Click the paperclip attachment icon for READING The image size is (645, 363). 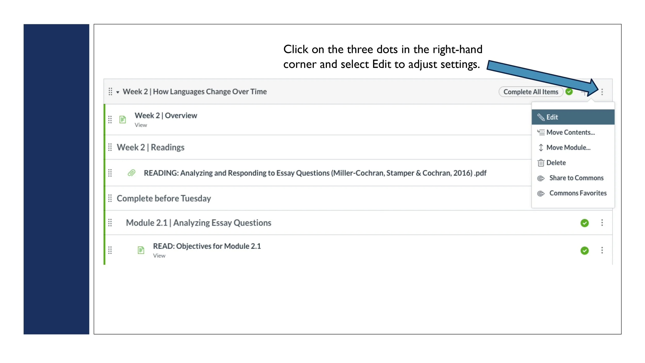tap(132, 173)
